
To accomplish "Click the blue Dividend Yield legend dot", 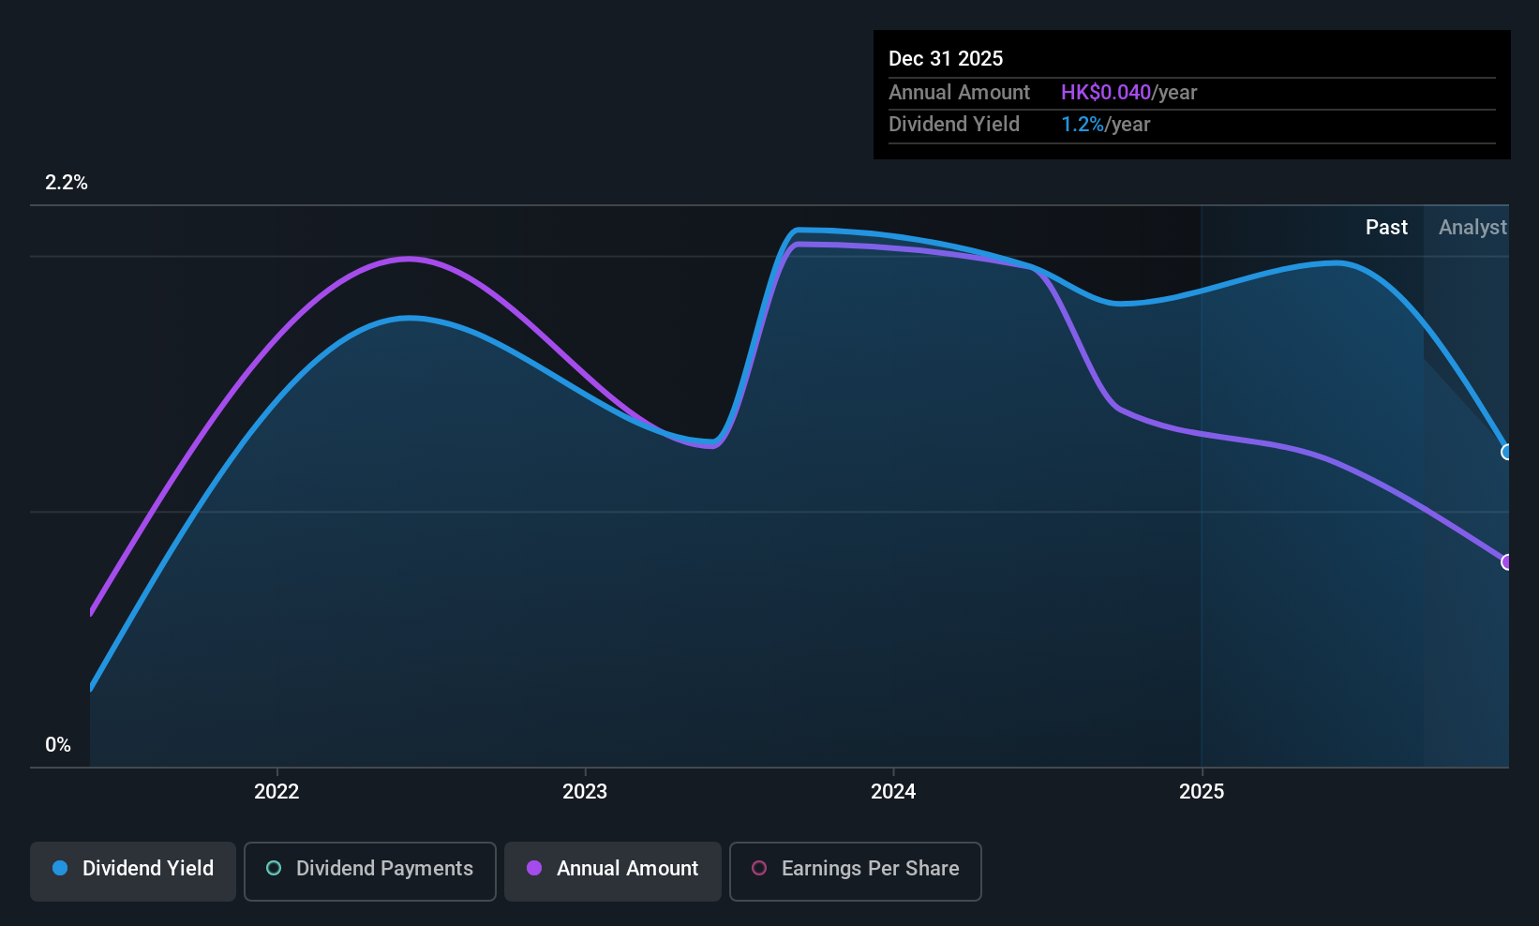I will click(60, 868).
